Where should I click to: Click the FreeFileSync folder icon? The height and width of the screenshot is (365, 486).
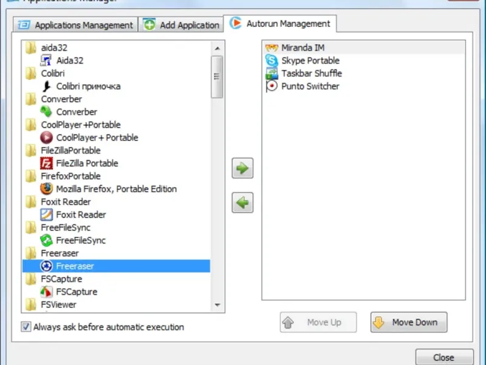[31, 228]
